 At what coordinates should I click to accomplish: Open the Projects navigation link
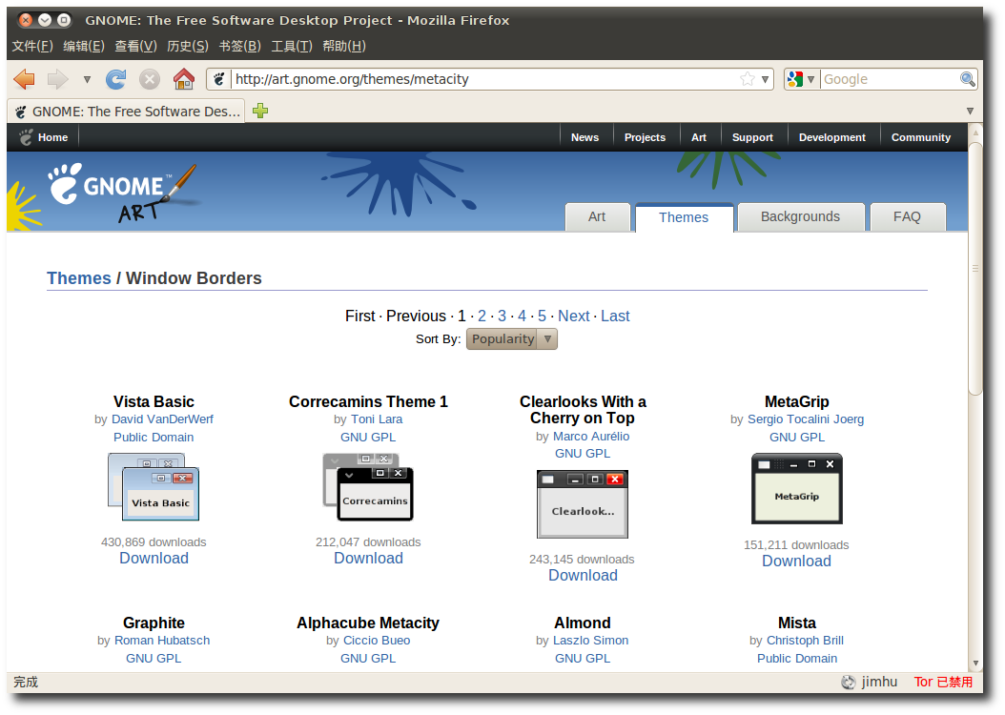point(645,137)
